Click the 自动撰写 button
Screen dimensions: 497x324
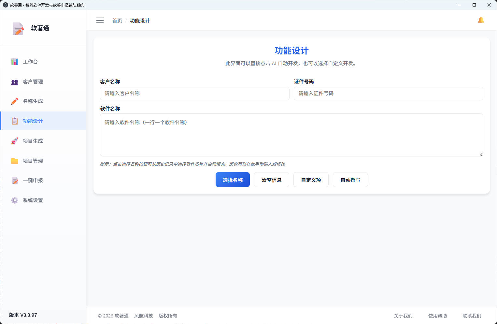pyautogui.click(x=350, y=180)
